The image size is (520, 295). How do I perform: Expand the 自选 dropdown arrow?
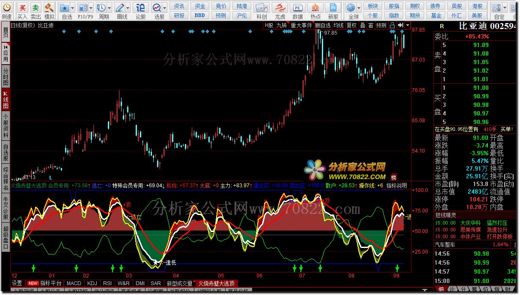pos(72,8)
